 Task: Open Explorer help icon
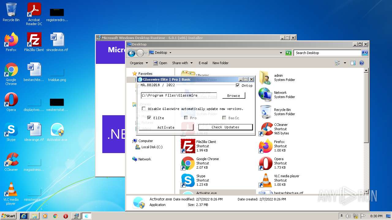click(x=361, y=63)
